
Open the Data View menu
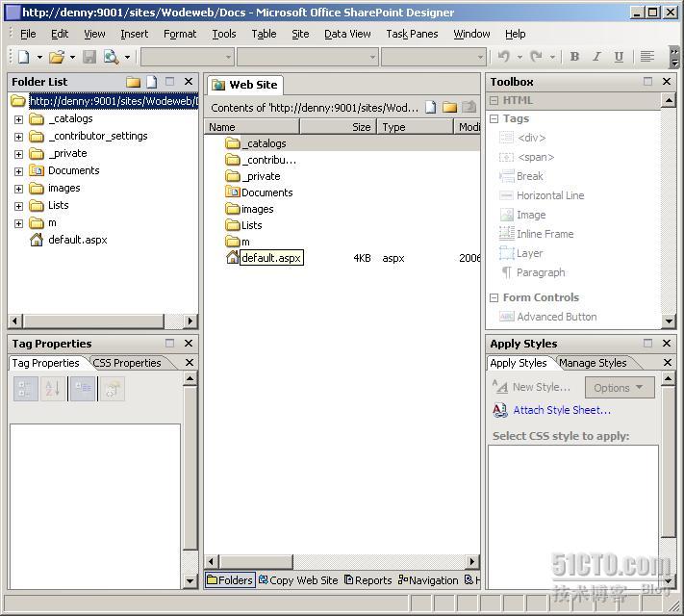(x=347, y=34)
